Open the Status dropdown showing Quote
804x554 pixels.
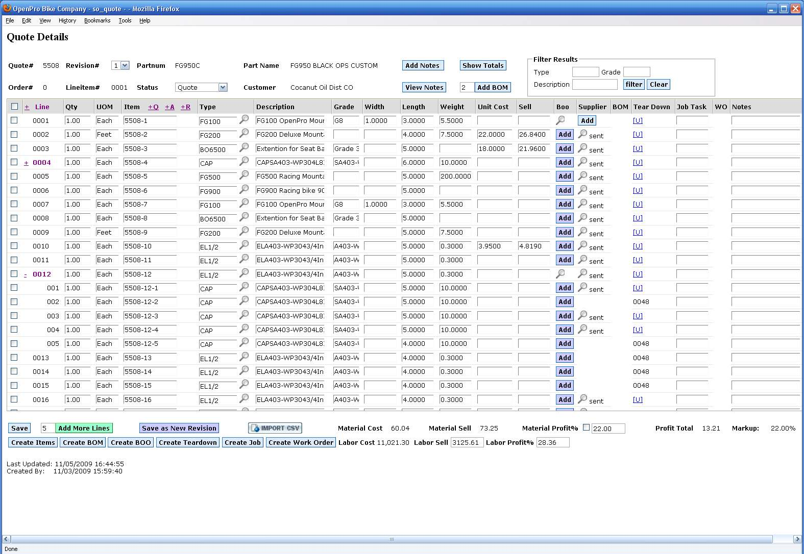click(201, 87)
